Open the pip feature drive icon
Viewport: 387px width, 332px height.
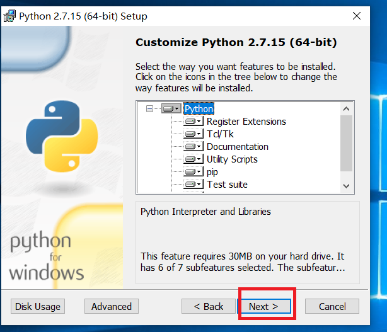tap(193, 172)
